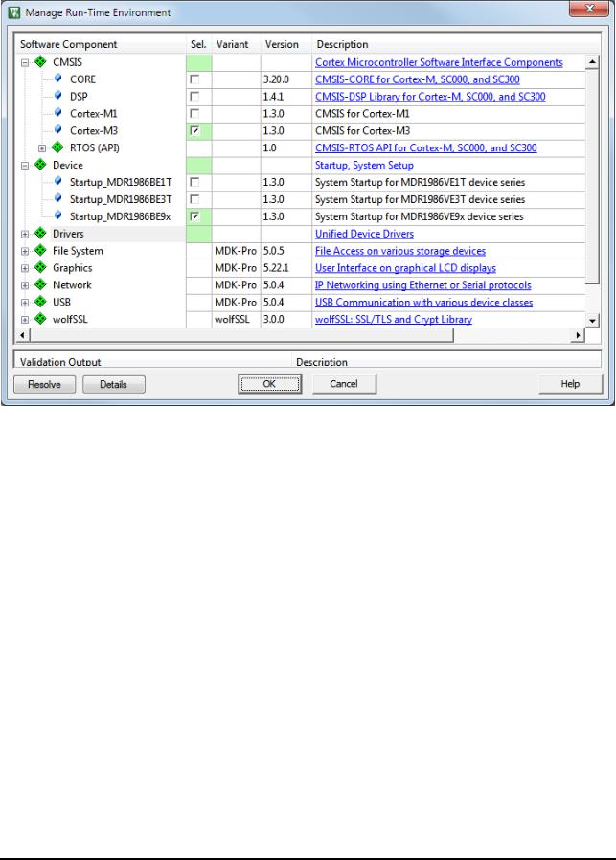Select the green diamond icon beside Graphics
Image resolution: width=616 pixels, height=860 pixels.
pos(40,267)
